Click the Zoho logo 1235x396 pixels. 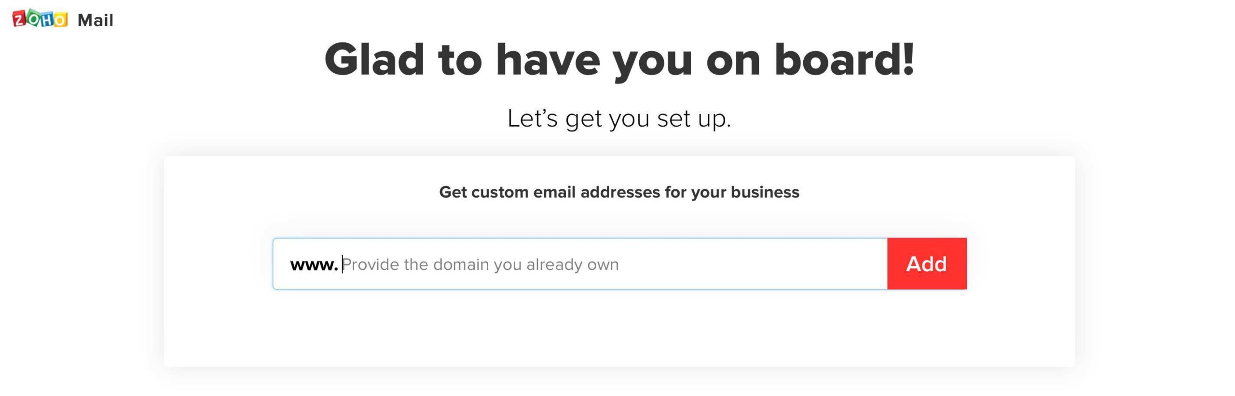(x=40, y=19)
